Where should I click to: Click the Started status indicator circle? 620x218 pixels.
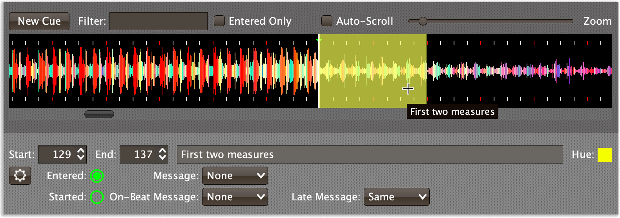click(x=97, y=197)
